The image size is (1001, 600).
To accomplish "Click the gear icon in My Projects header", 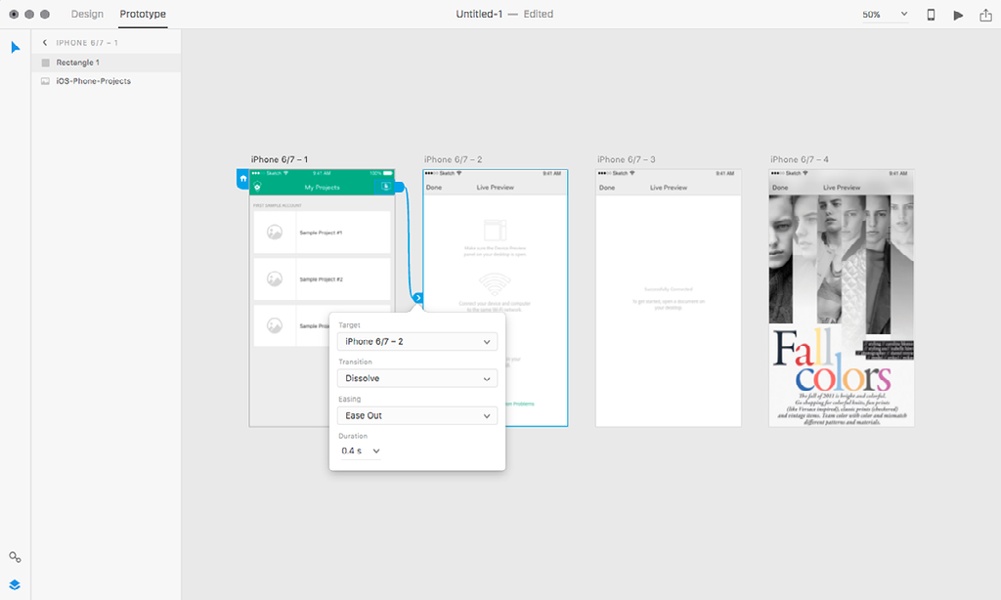I will (257, 187).
